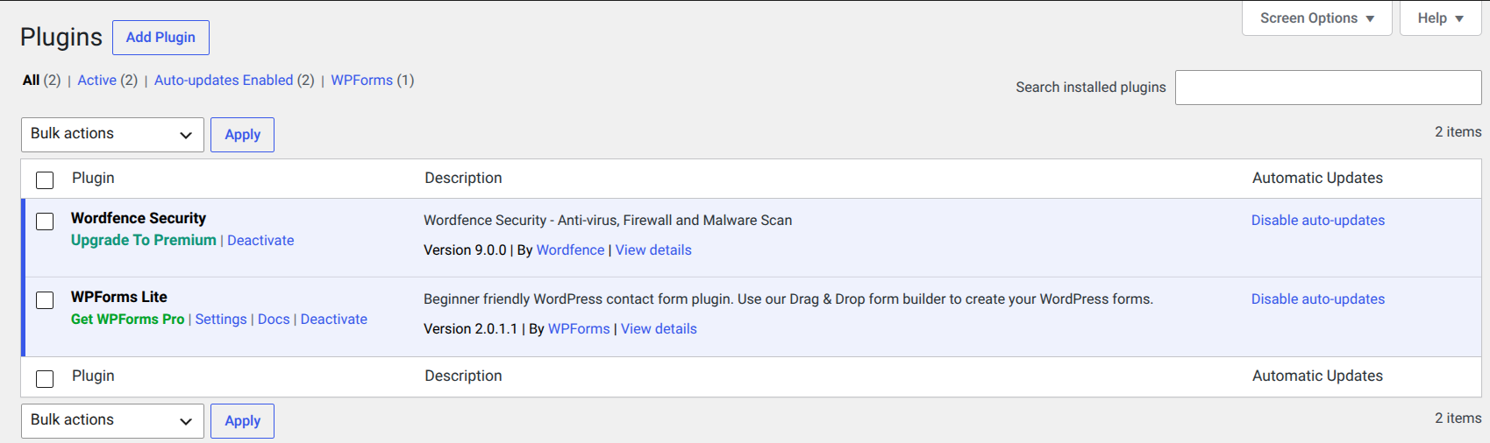Viewport: 1490px width, 443px height.
Task: Switch to the Active plugins filter
Action: (96, 81)
